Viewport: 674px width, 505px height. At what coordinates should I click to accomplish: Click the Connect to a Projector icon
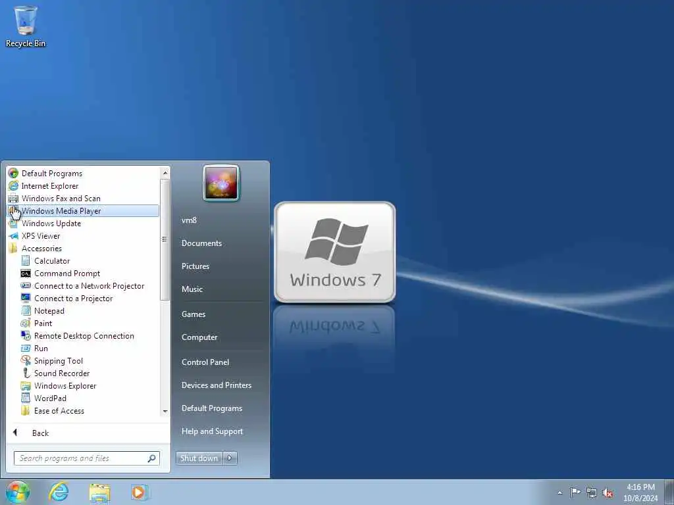[x=26, y=298]
